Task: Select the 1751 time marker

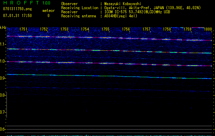Action: tap(24, 30)
